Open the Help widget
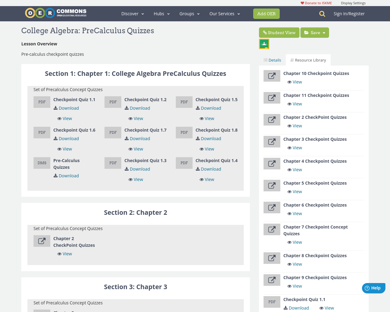This screenshot has width=390, height=312. pos(374,288)
